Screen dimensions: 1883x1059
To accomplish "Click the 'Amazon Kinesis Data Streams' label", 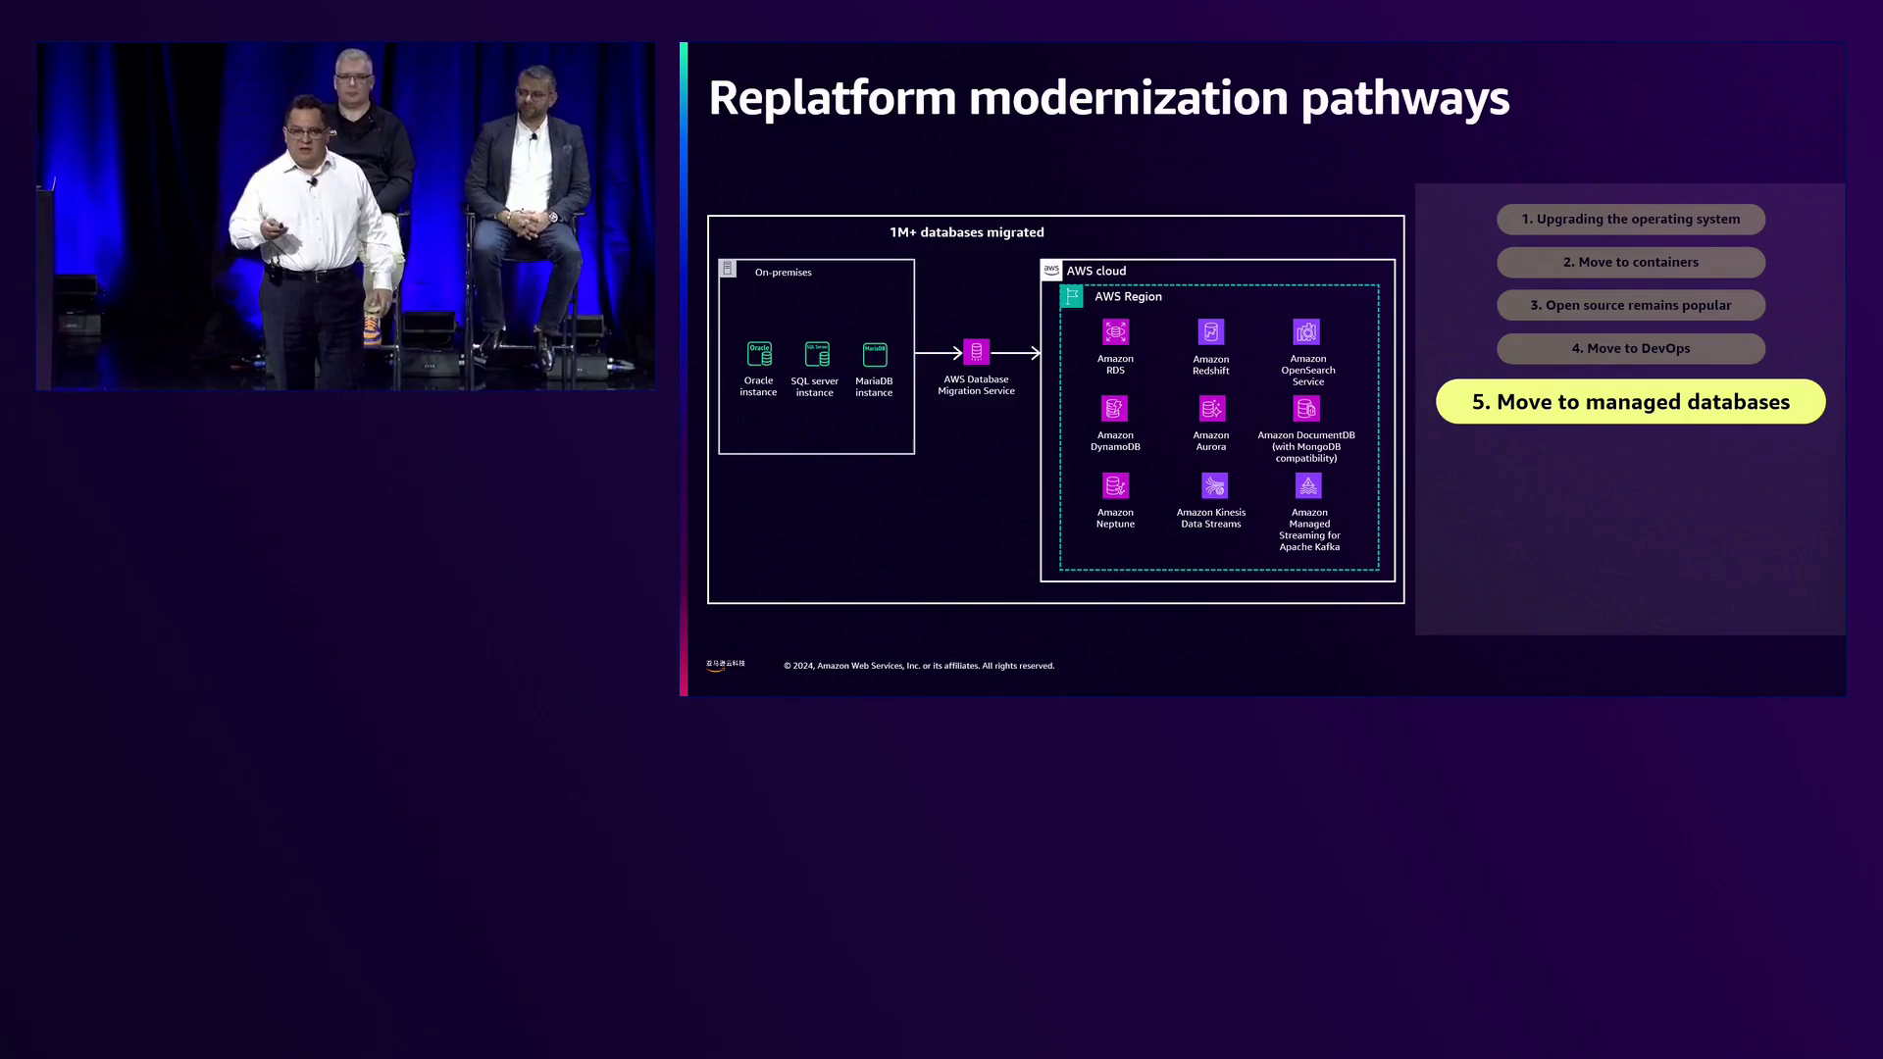I will [1211, 519].
